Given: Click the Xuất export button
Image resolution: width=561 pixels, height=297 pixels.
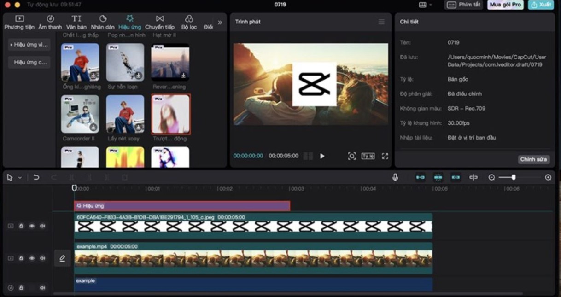Looking at the screenshot, I should (541, 5).
